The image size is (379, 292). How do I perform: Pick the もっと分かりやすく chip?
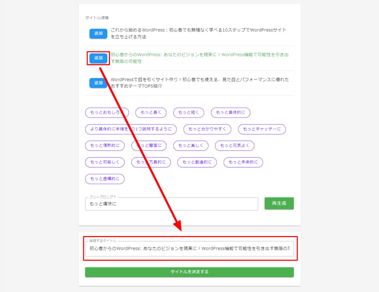click(x=207, y=129)
